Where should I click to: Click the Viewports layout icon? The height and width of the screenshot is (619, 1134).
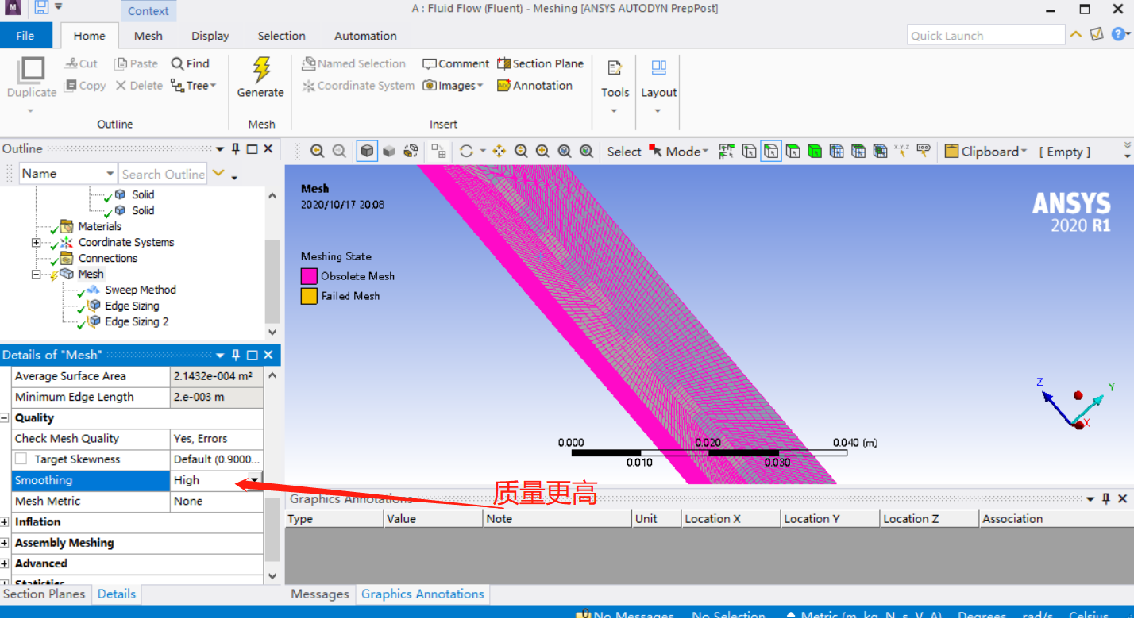coord(438,152)
